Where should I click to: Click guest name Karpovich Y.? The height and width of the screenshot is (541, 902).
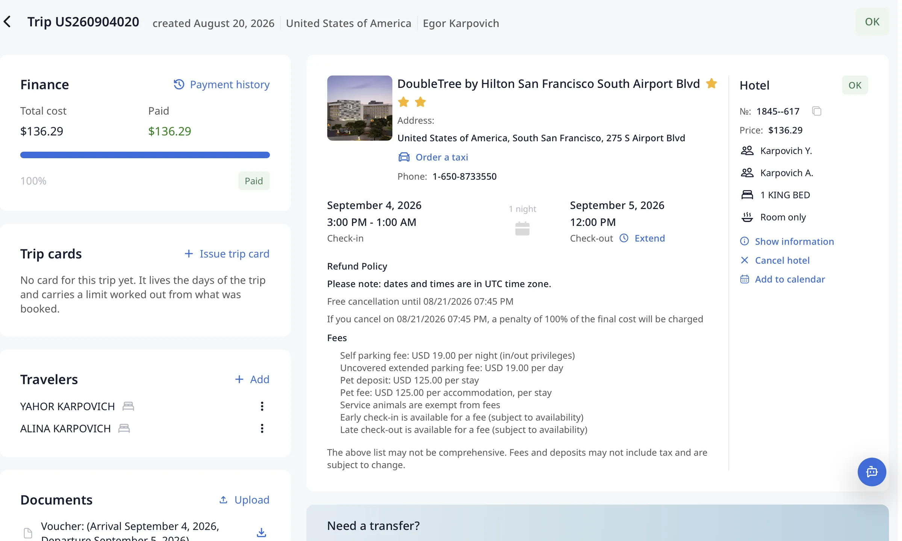point(786,151)
